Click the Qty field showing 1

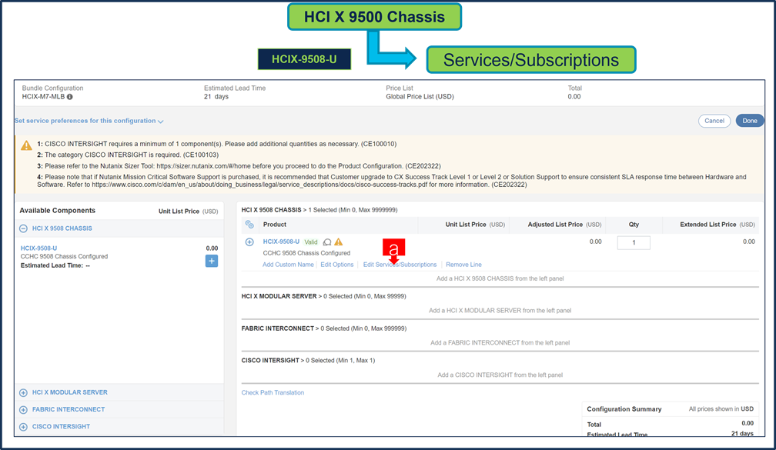pyautogui.click(x=634, y=243)
